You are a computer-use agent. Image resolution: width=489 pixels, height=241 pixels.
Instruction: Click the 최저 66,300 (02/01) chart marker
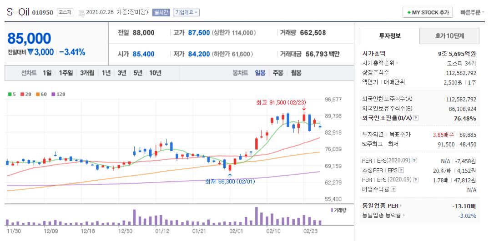pos(230,181)
